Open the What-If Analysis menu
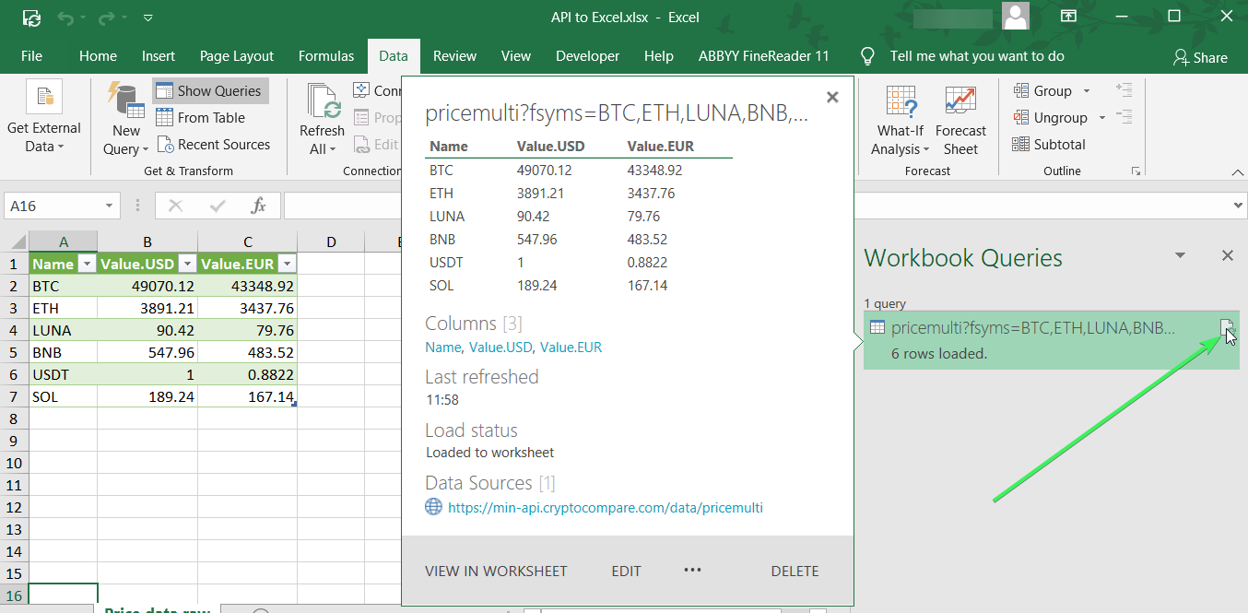This screenshot has width=1248, height=613. point(901,120)
